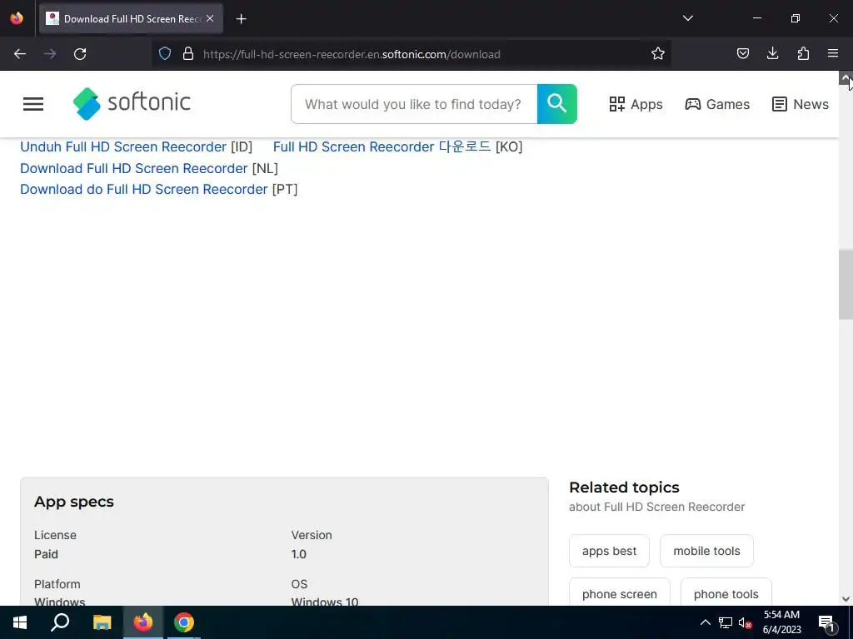Open Firefox downloads panel
Viewport: 853px width, 639px height.
pyautogui.click(x=772, y=54)
